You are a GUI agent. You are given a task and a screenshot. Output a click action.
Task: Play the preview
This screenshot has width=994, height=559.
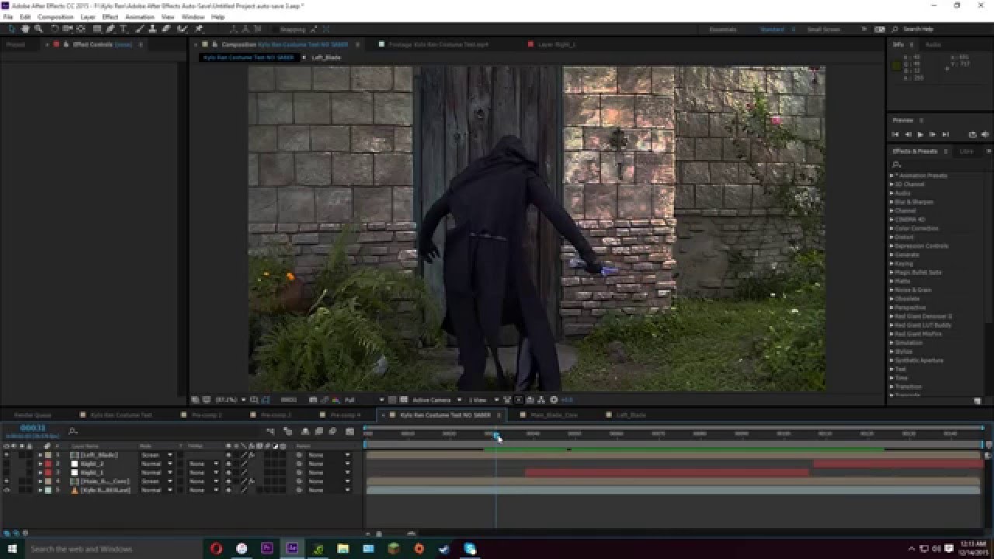click(920, 134)
